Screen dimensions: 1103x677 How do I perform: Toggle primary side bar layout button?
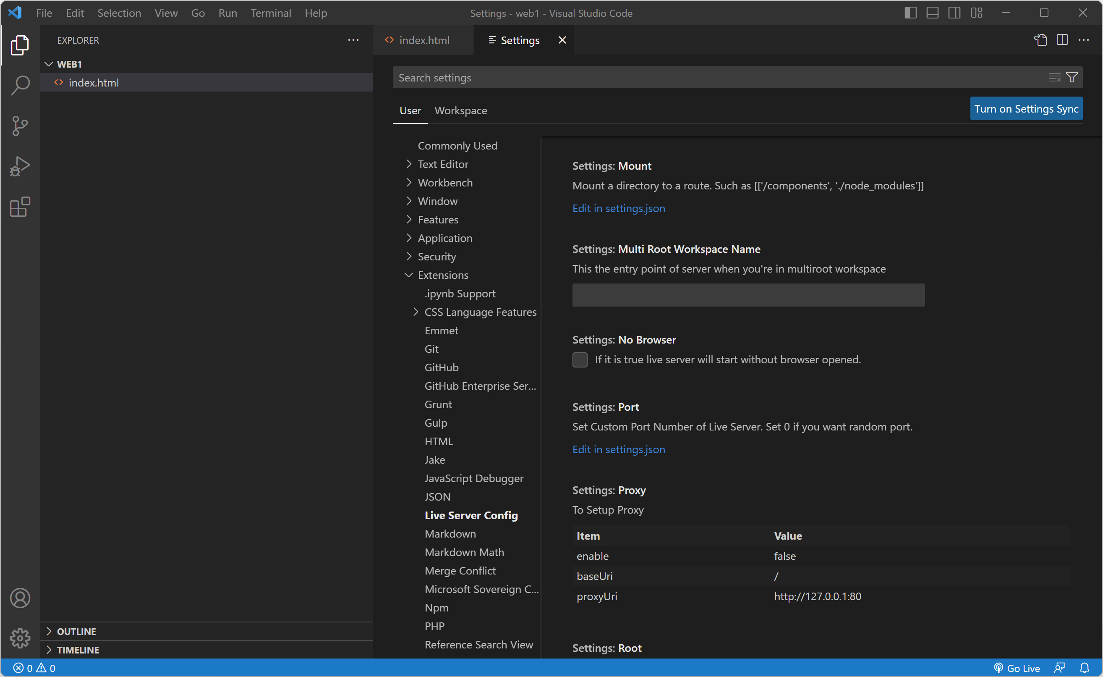click(910, 13)
